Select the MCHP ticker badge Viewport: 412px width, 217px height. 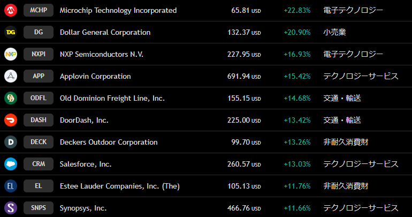[39, 10]
